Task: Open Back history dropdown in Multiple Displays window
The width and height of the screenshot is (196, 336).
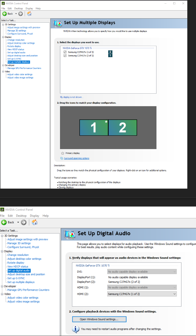Action: [16, 14]
